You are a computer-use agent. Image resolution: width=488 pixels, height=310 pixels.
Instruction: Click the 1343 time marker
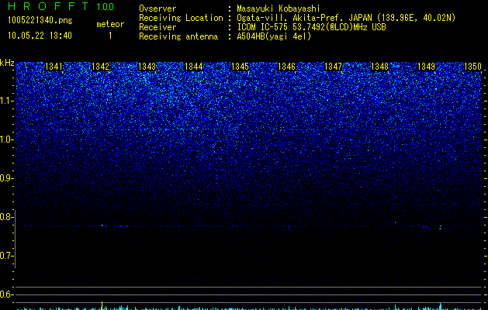pyautogui.click(x=147, y=67)
